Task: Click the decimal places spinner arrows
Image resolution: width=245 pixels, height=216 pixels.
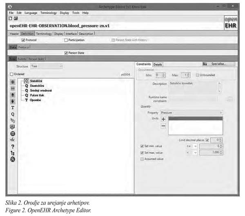Action: click(x=220, y=140)
